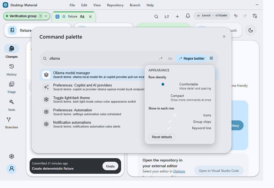The width and height of the screenshot is (274, 188).
Task: Close the Command palette dialog
Action: tap(224, 36)
